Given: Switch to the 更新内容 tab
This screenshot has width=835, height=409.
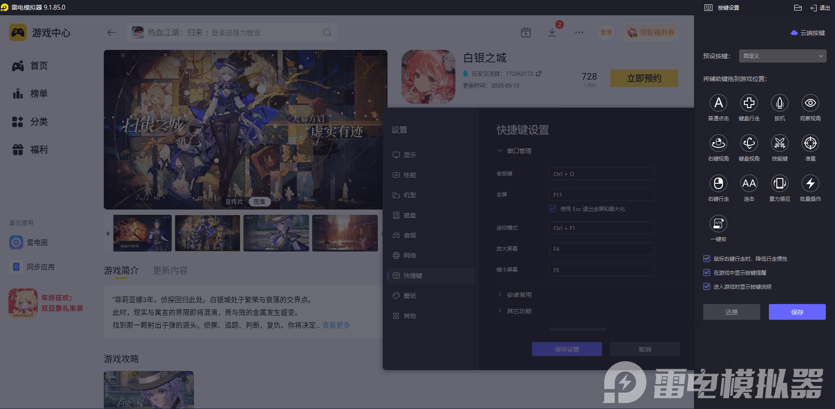Looking at the screenshot, I should point(170,271).
